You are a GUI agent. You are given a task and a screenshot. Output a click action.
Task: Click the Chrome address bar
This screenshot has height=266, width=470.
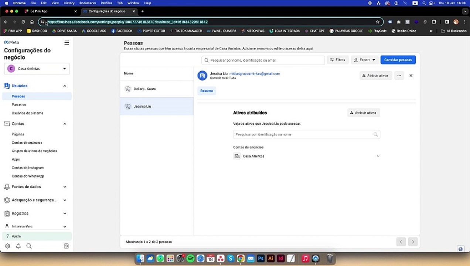tap(211, 22)
